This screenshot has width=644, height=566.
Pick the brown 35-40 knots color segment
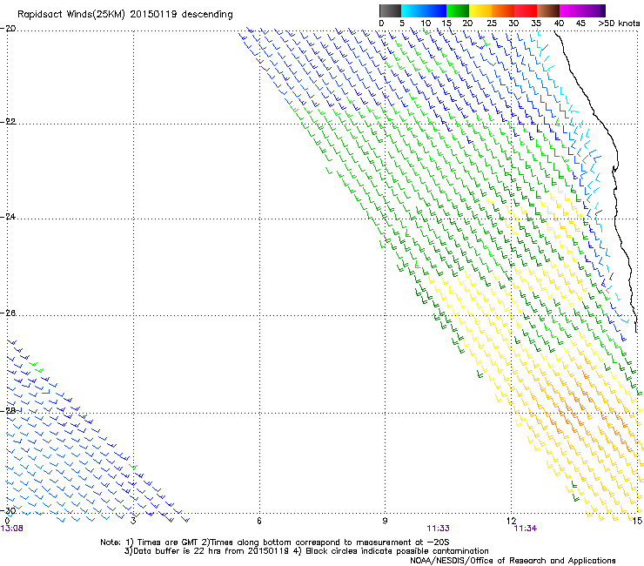(548, 10)
